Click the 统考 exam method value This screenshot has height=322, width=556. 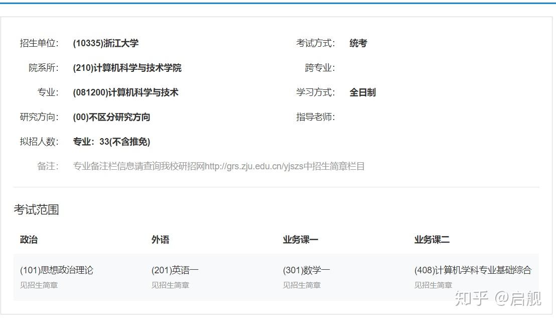pos(358,43)
